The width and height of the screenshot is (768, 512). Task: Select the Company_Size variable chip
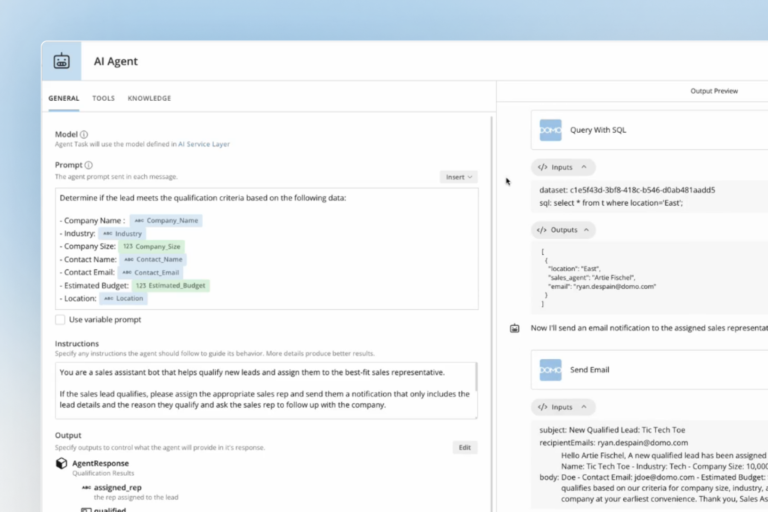[x=151, y=247]
